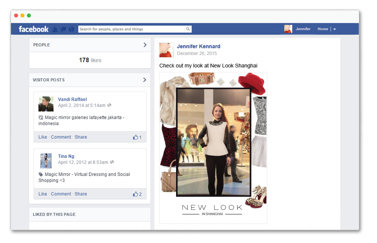
Task: Click the green maximize window button
Action: pos(29,15)
